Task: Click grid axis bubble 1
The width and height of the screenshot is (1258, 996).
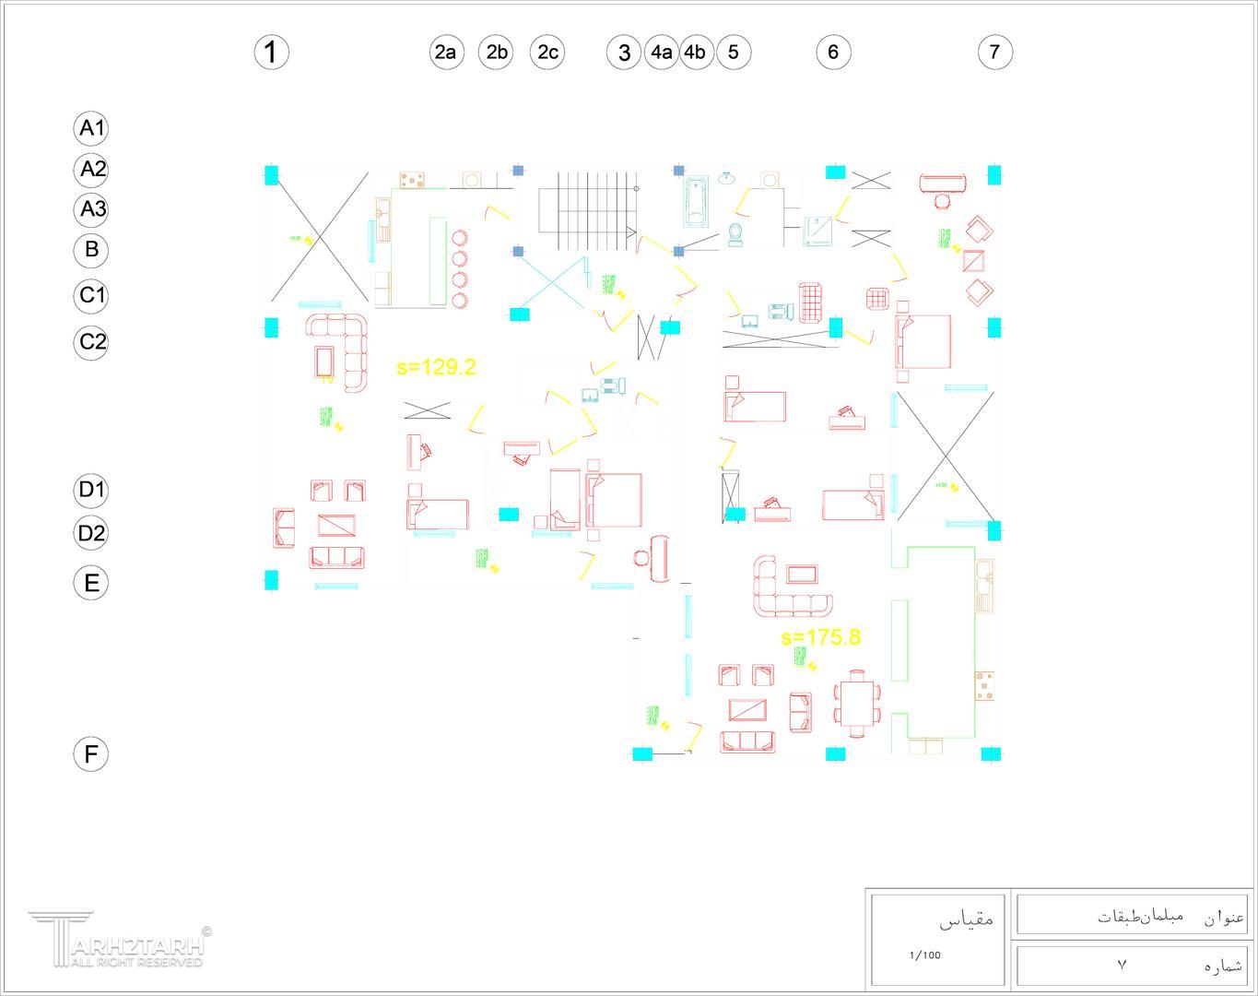Action: click(x=271, y=52)
